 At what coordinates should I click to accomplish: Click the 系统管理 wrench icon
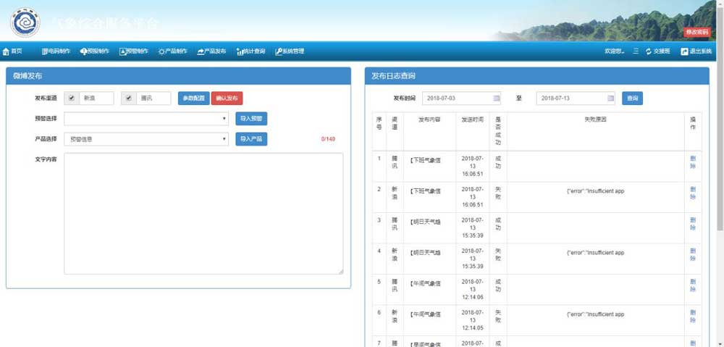(x=279, y=51)
